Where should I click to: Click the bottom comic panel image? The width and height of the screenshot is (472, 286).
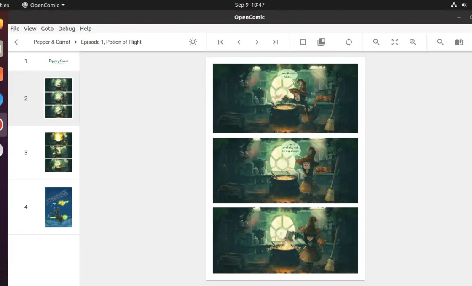tap(285, 240)
